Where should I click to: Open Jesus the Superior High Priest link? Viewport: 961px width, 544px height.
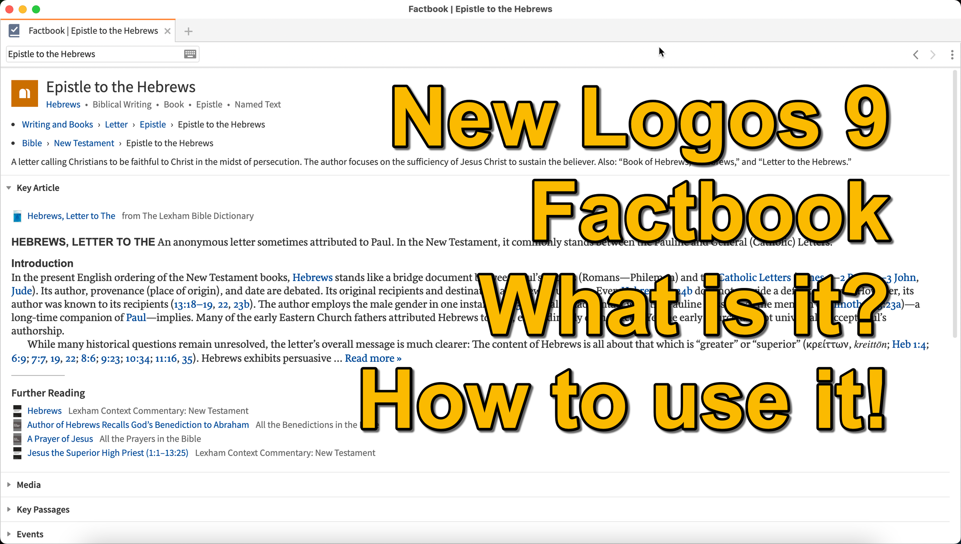[x=108, y=453]
